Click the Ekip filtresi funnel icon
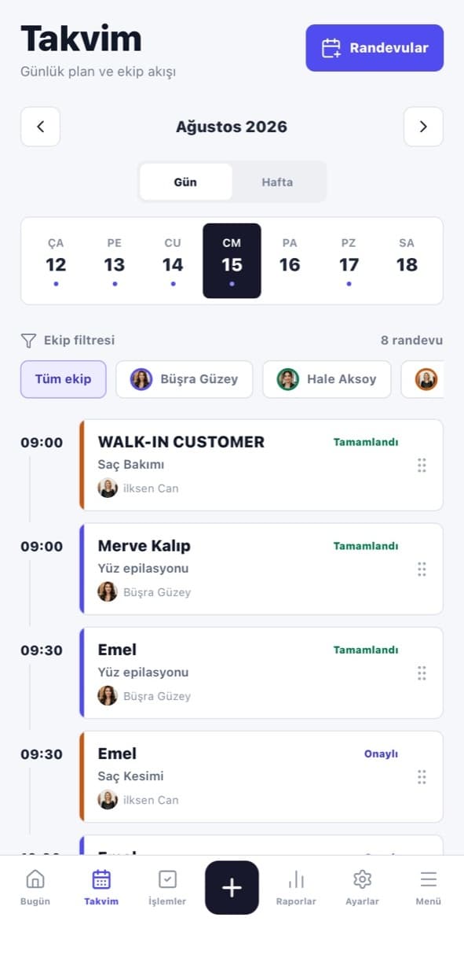 [x=28, y=341]
